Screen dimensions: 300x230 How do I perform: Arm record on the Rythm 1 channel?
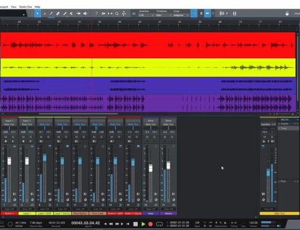[x=5, y=141]
